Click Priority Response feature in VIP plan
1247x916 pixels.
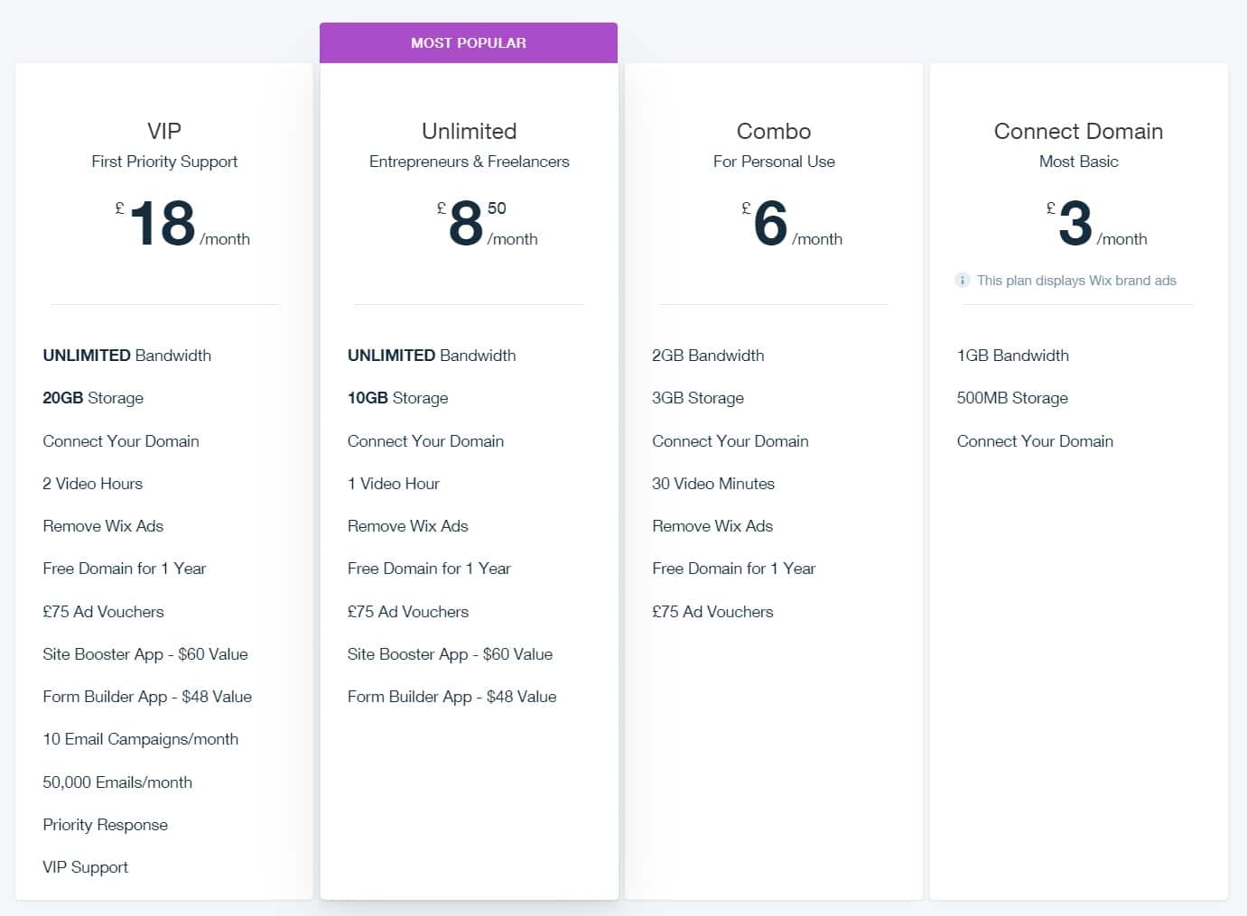(105, 825)
